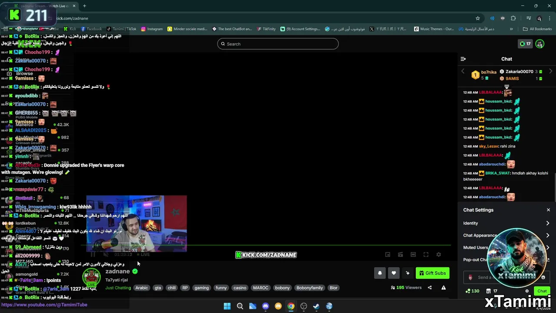The width and height of the screenshot is (556, 313).
Task: Expand the Chat Appearance arrow
Action: tap(548, 235)
